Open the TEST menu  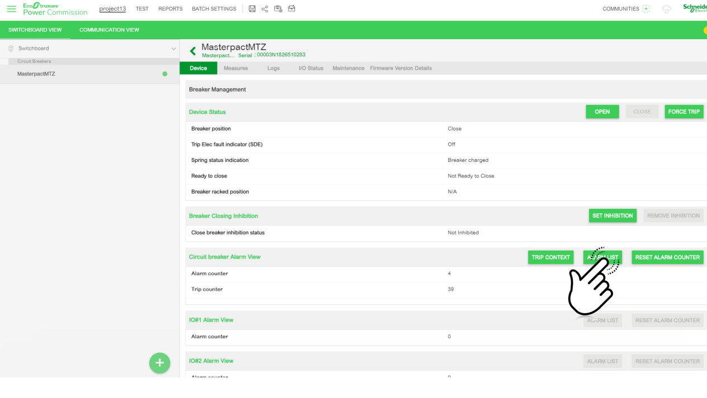pos(142,9)
